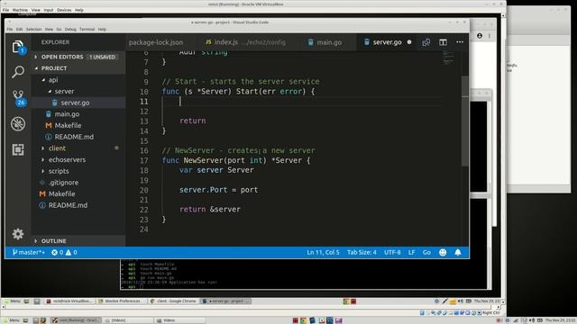Open the guest Menu button in the VM taskbar
Viewport: 577px width, 324px height.
12,301
